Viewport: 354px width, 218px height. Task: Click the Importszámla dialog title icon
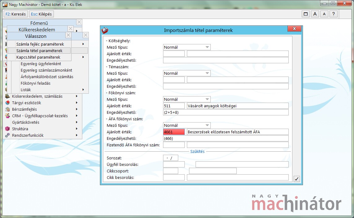pos(105,30)
